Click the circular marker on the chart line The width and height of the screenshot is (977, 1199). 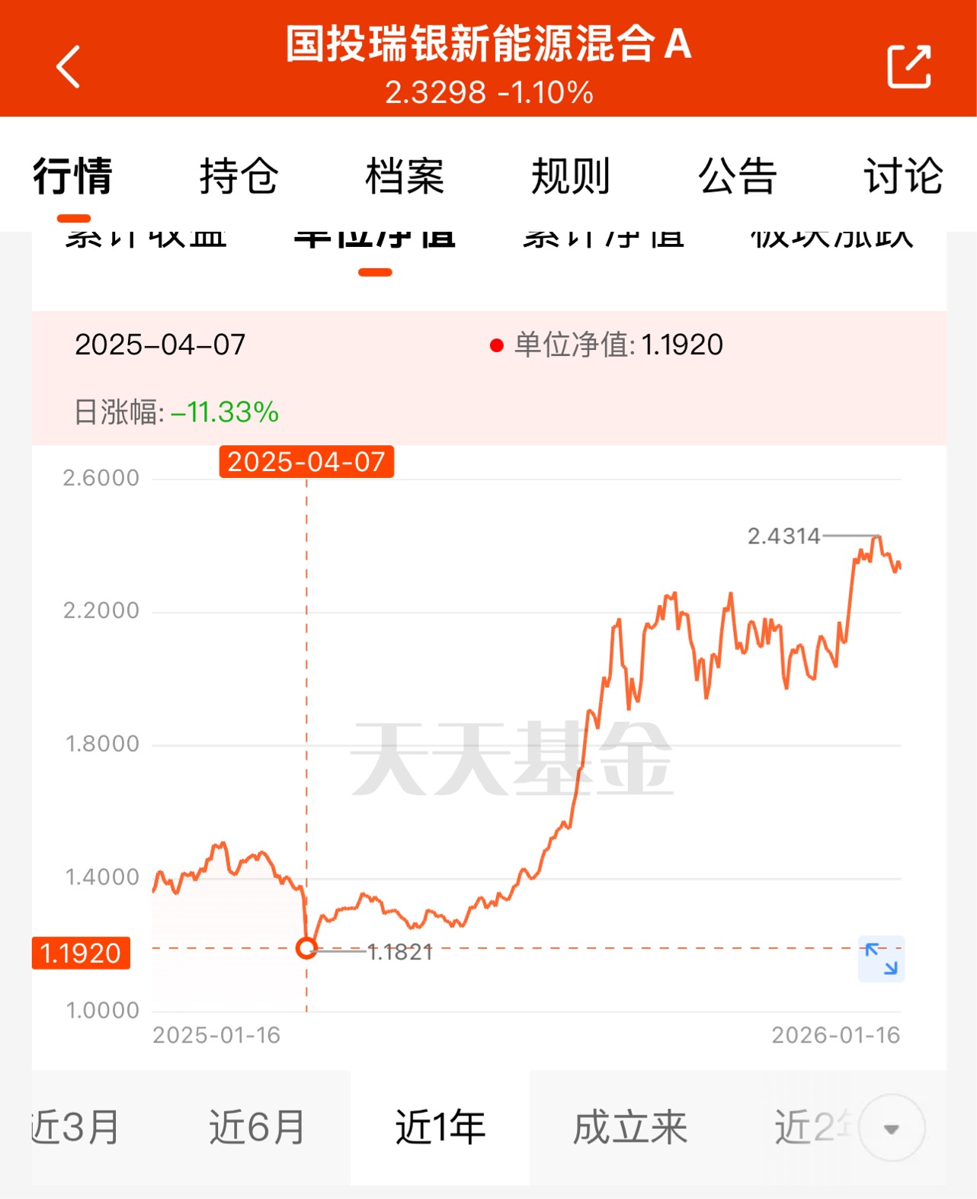pos(306,948)
